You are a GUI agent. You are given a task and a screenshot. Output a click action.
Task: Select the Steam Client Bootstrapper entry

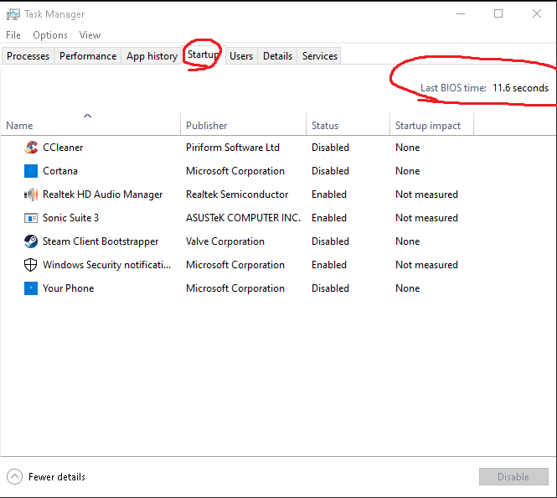[x=101, y=241]
